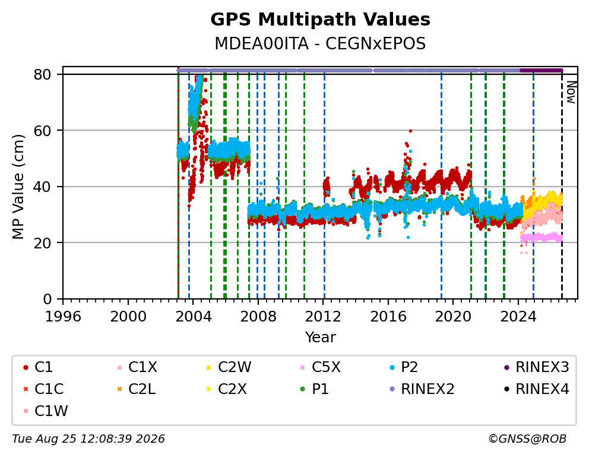Image resolution: width=589 pixels, height=457 pixels.
Task: Click the ©GNSS@ROB copyright text
Action: point(527,439)
